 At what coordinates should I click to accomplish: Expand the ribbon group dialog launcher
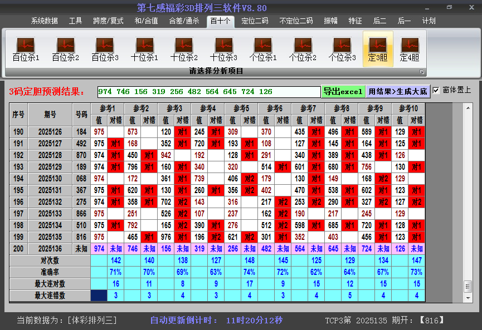tap(422, 72)
